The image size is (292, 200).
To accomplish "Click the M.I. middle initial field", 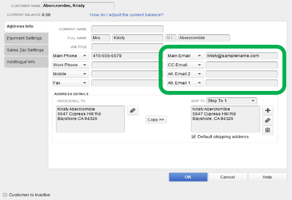I will (x=171, y=38).
